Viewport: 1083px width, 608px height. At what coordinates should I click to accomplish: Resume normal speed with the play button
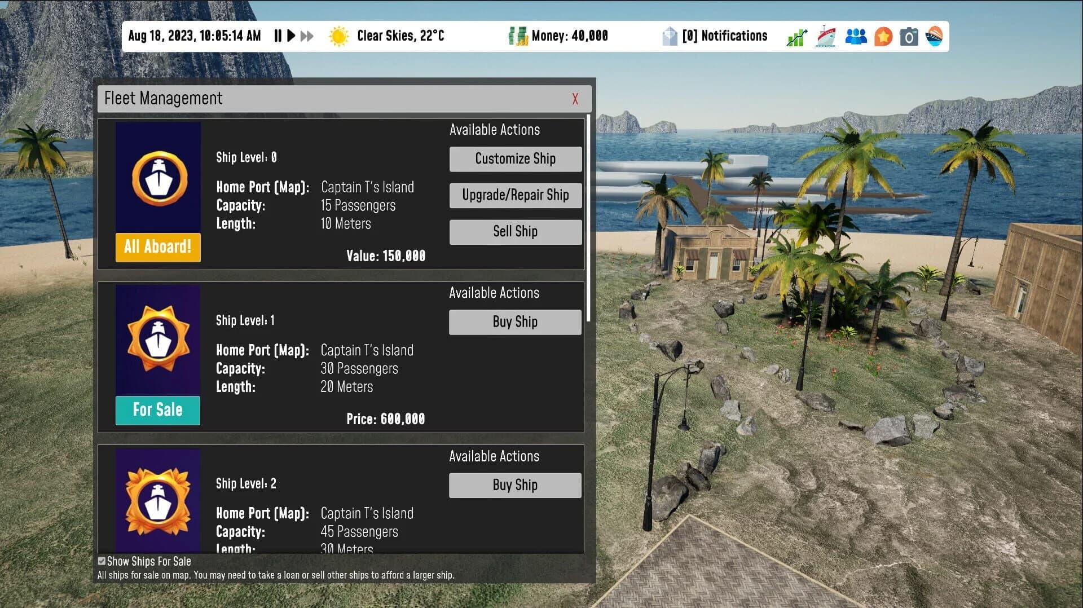click(x=291, y=36)
